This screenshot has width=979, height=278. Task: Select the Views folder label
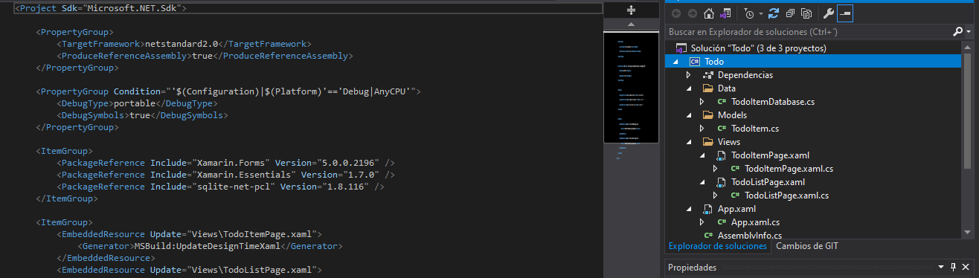[729, 142]
